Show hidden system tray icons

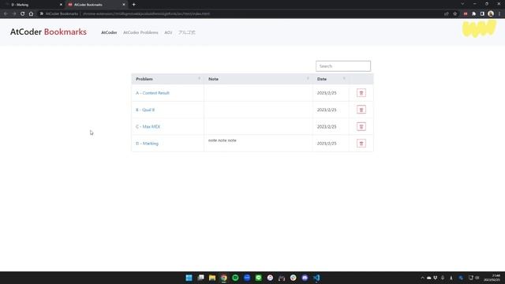pyautogui.click(x=423, y=278)
